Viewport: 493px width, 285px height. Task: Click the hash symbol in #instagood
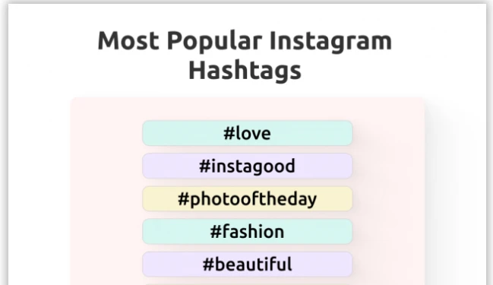point(204,166)
